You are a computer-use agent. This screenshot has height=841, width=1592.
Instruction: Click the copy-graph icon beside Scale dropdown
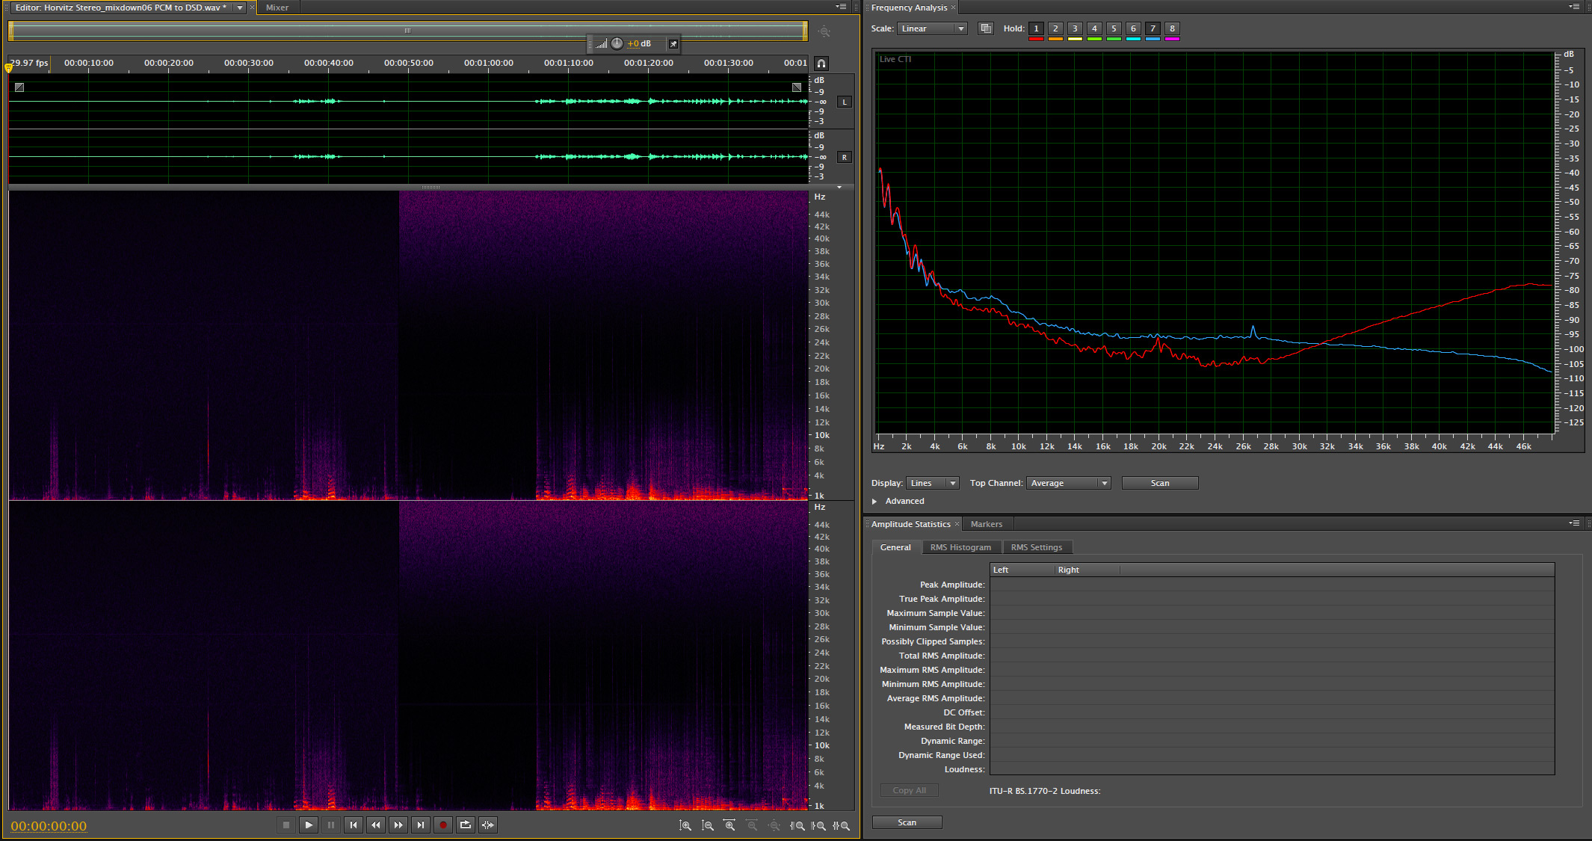(x=986, y=28)
